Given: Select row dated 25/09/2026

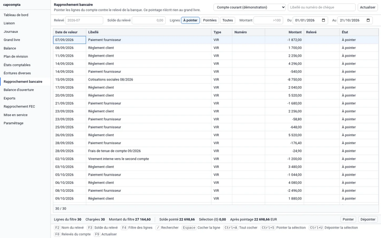Looking at the screenshot, I should pos(216,127).
